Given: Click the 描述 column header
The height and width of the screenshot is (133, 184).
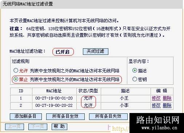Looking at the screenshot, I should pyautogui.click(x=125, y=91).
